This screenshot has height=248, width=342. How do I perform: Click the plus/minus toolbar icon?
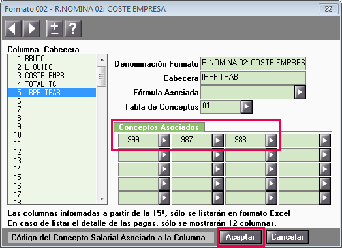(55, 29)
